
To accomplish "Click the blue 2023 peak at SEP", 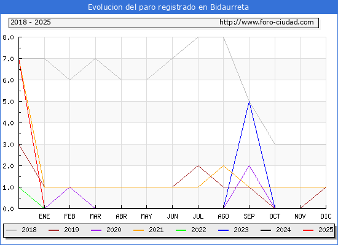I will [x=249, y=102].
